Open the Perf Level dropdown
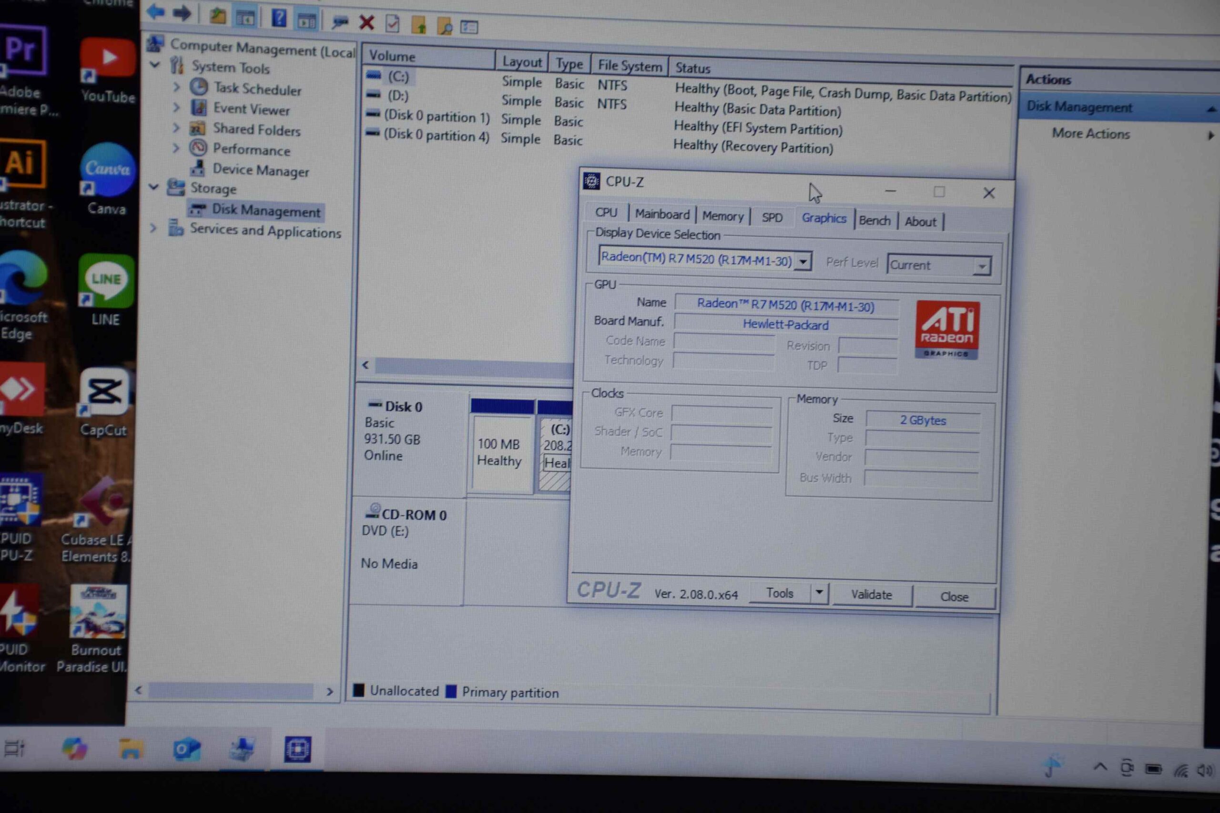1220x813 pixels. click(982, 267)
